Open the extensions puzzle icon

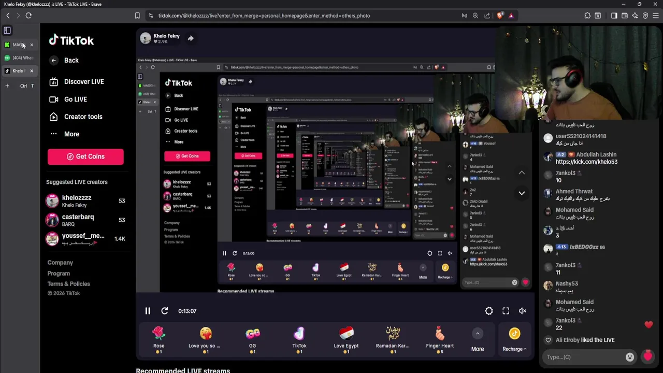[x=587, y=16]
